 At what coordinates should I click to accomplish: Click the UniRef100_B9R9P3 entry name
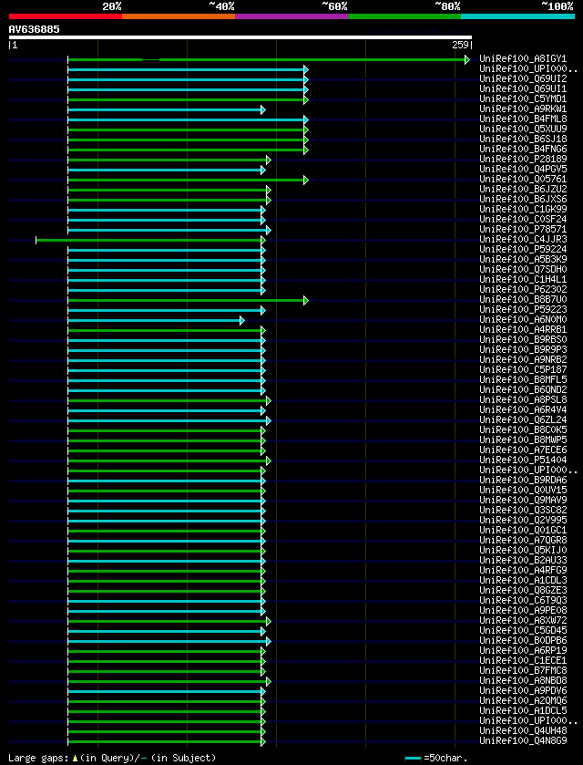tap(523, 350)
